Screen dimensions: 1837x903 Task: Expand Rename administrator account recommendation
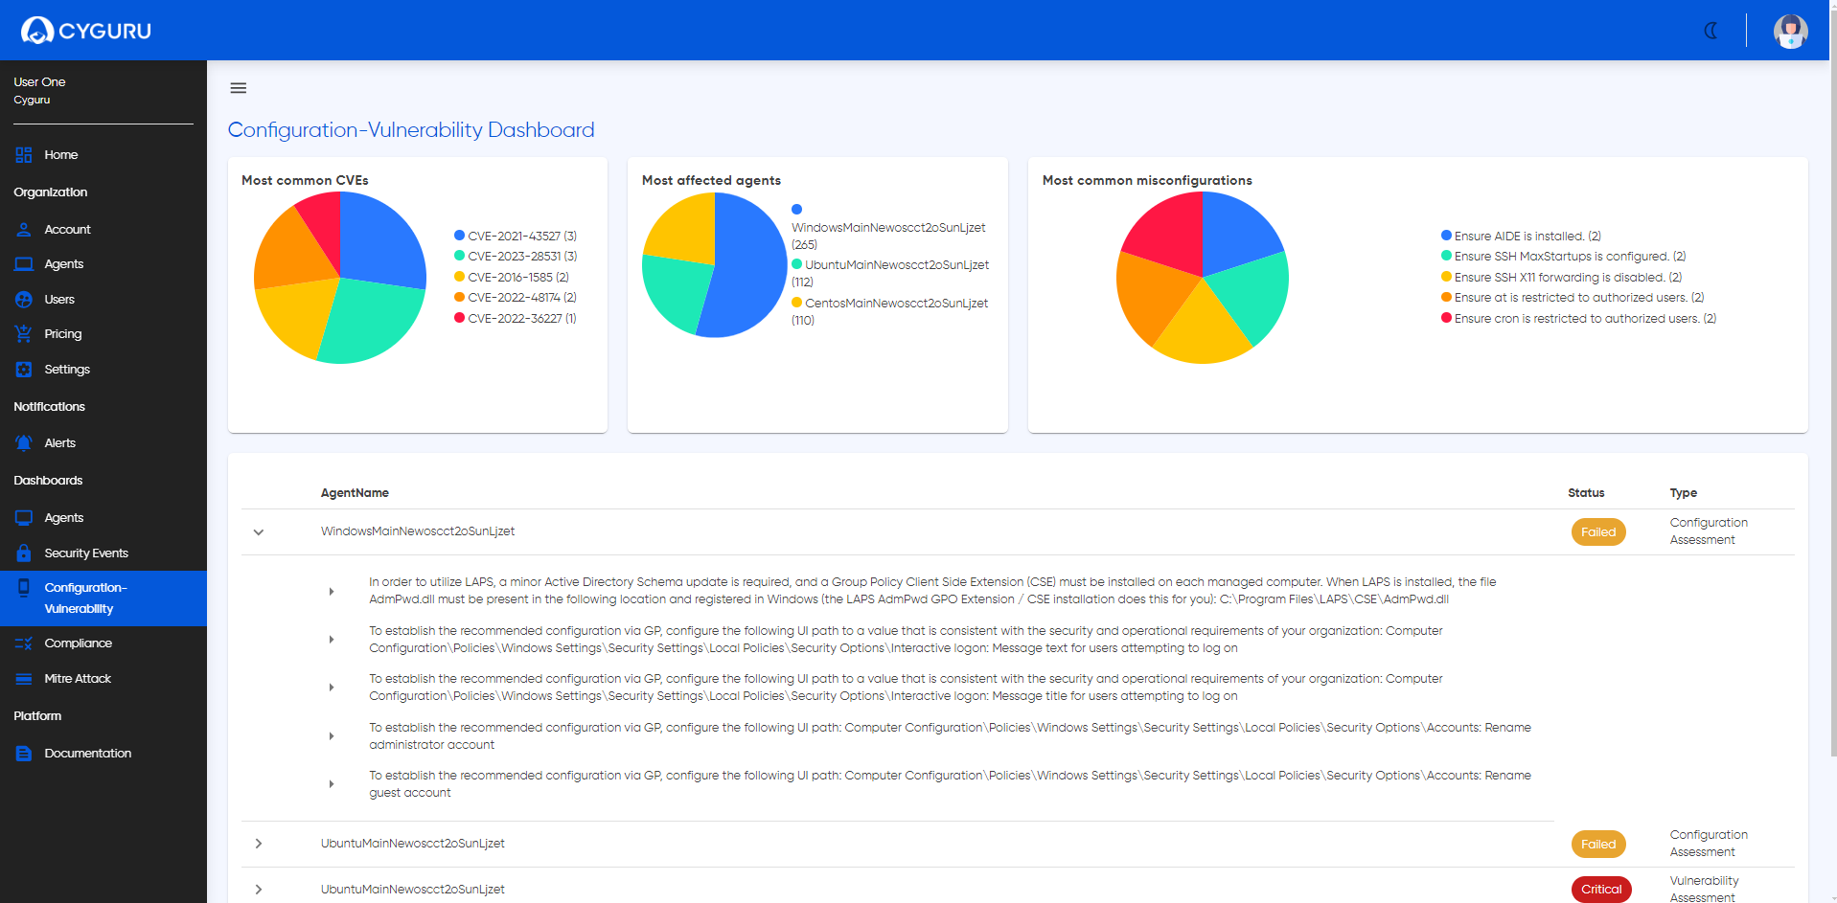coord(332,736)
